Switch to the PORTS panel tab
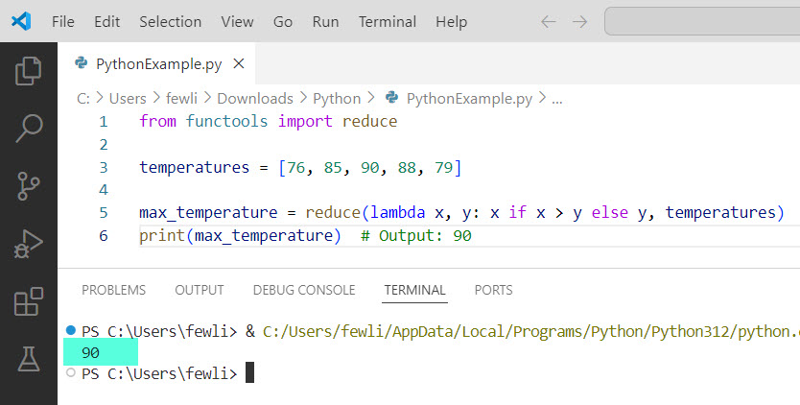 pos(493,290)
